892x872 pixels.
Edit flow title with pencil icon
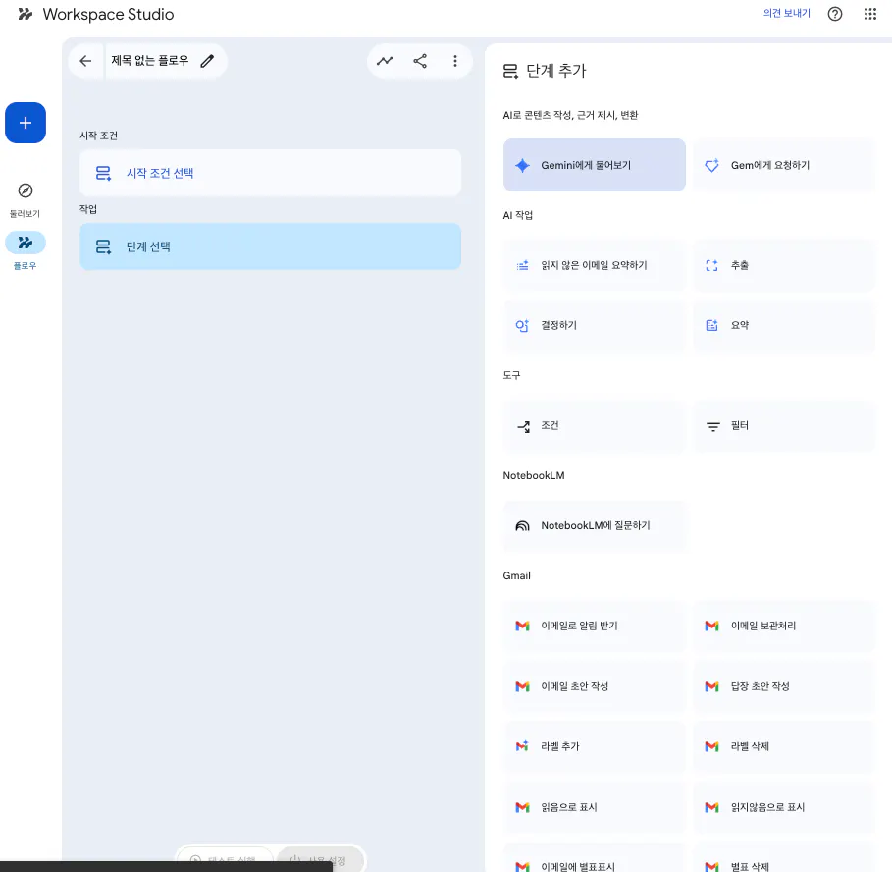207,61
